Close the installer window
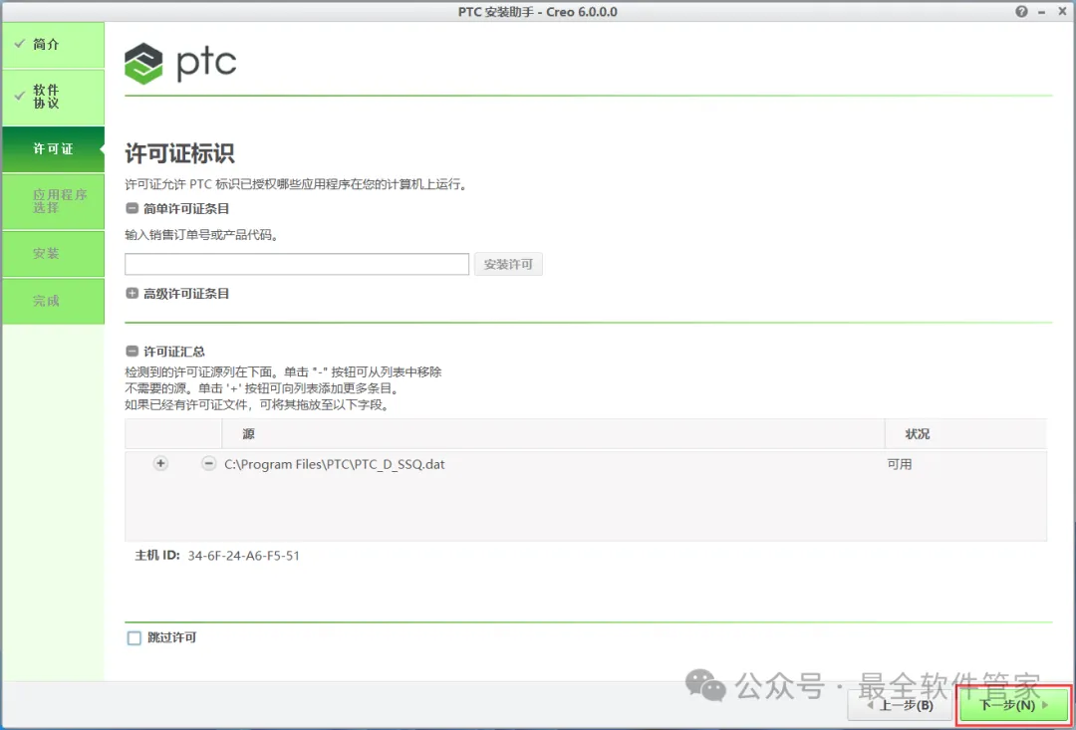 [x=1064, y=12]
